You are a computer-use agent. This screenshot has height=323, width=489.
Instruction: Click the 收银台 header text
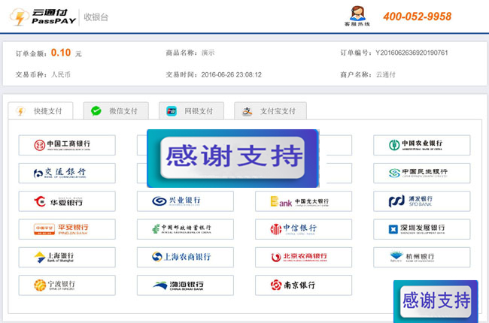coord(96,17)
